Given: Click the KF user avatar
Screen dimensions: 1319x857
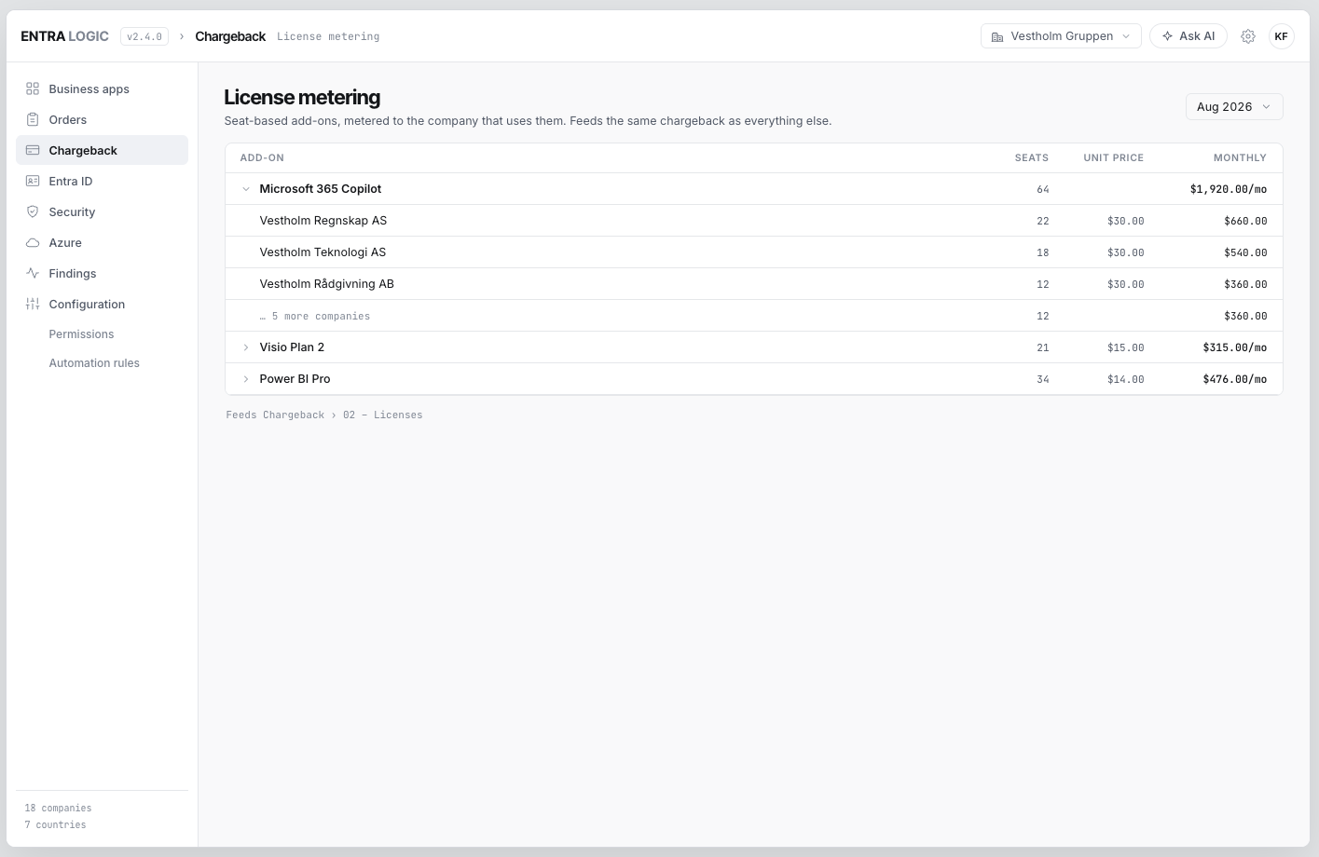Looking at the screenshot, I should [x=1282, y=36].
